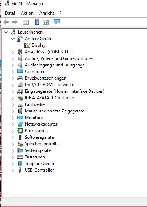Click the action pane toolbar icon

pyautogui.click(x=46, y=22)
